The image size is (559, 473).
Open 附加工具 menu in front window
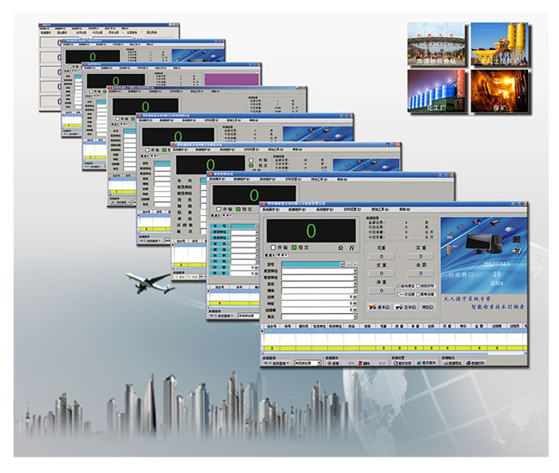(379, 210)
